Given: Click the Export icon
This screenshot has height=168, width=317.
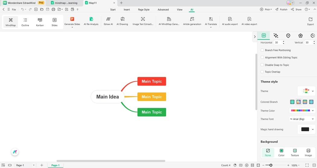Looking at the screenshot, I should 311,19.
